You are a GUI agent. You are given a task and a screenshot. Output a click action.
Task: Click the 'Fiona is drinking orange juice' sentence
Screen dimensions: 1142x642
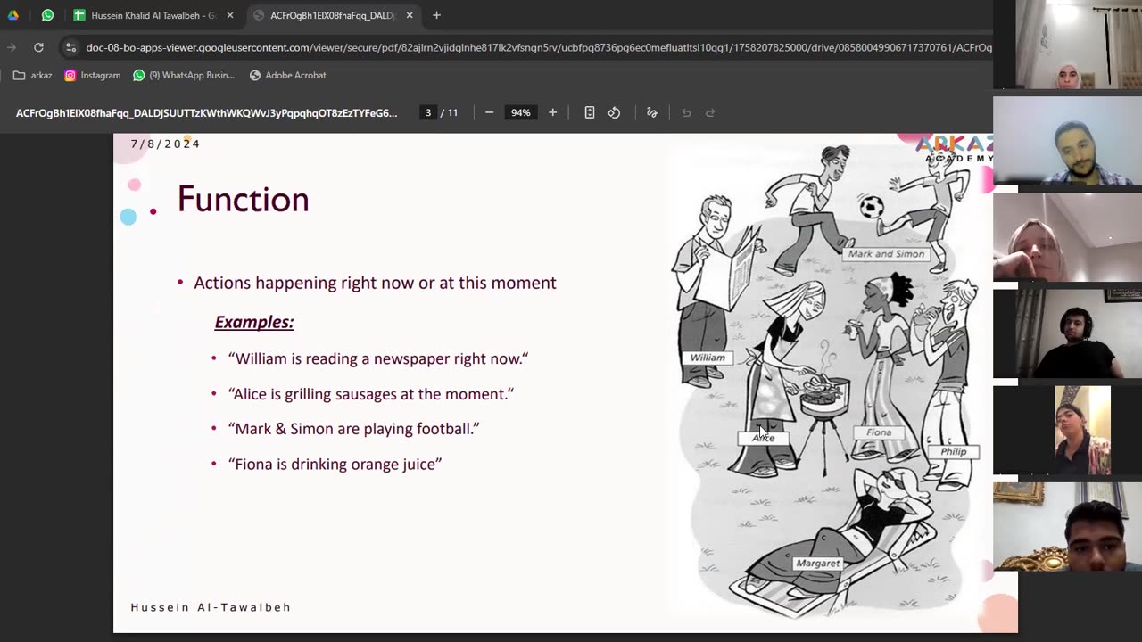click(x=335, y=464)
